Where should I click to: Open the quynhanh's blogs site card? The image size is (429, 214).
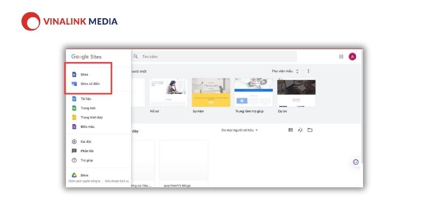tap(183, 164)
